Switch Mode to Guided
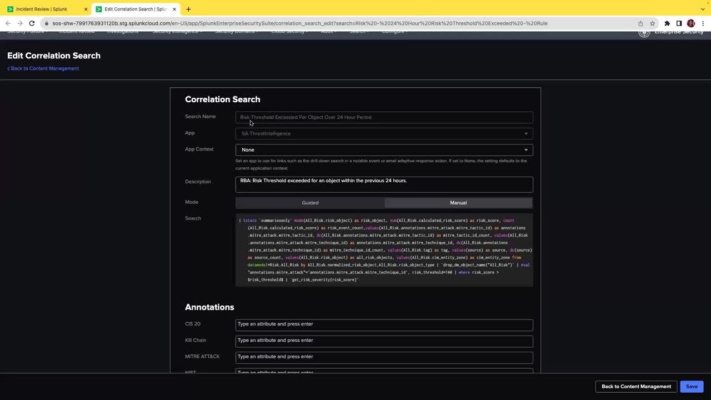The image size is (711, 400). 310,203
